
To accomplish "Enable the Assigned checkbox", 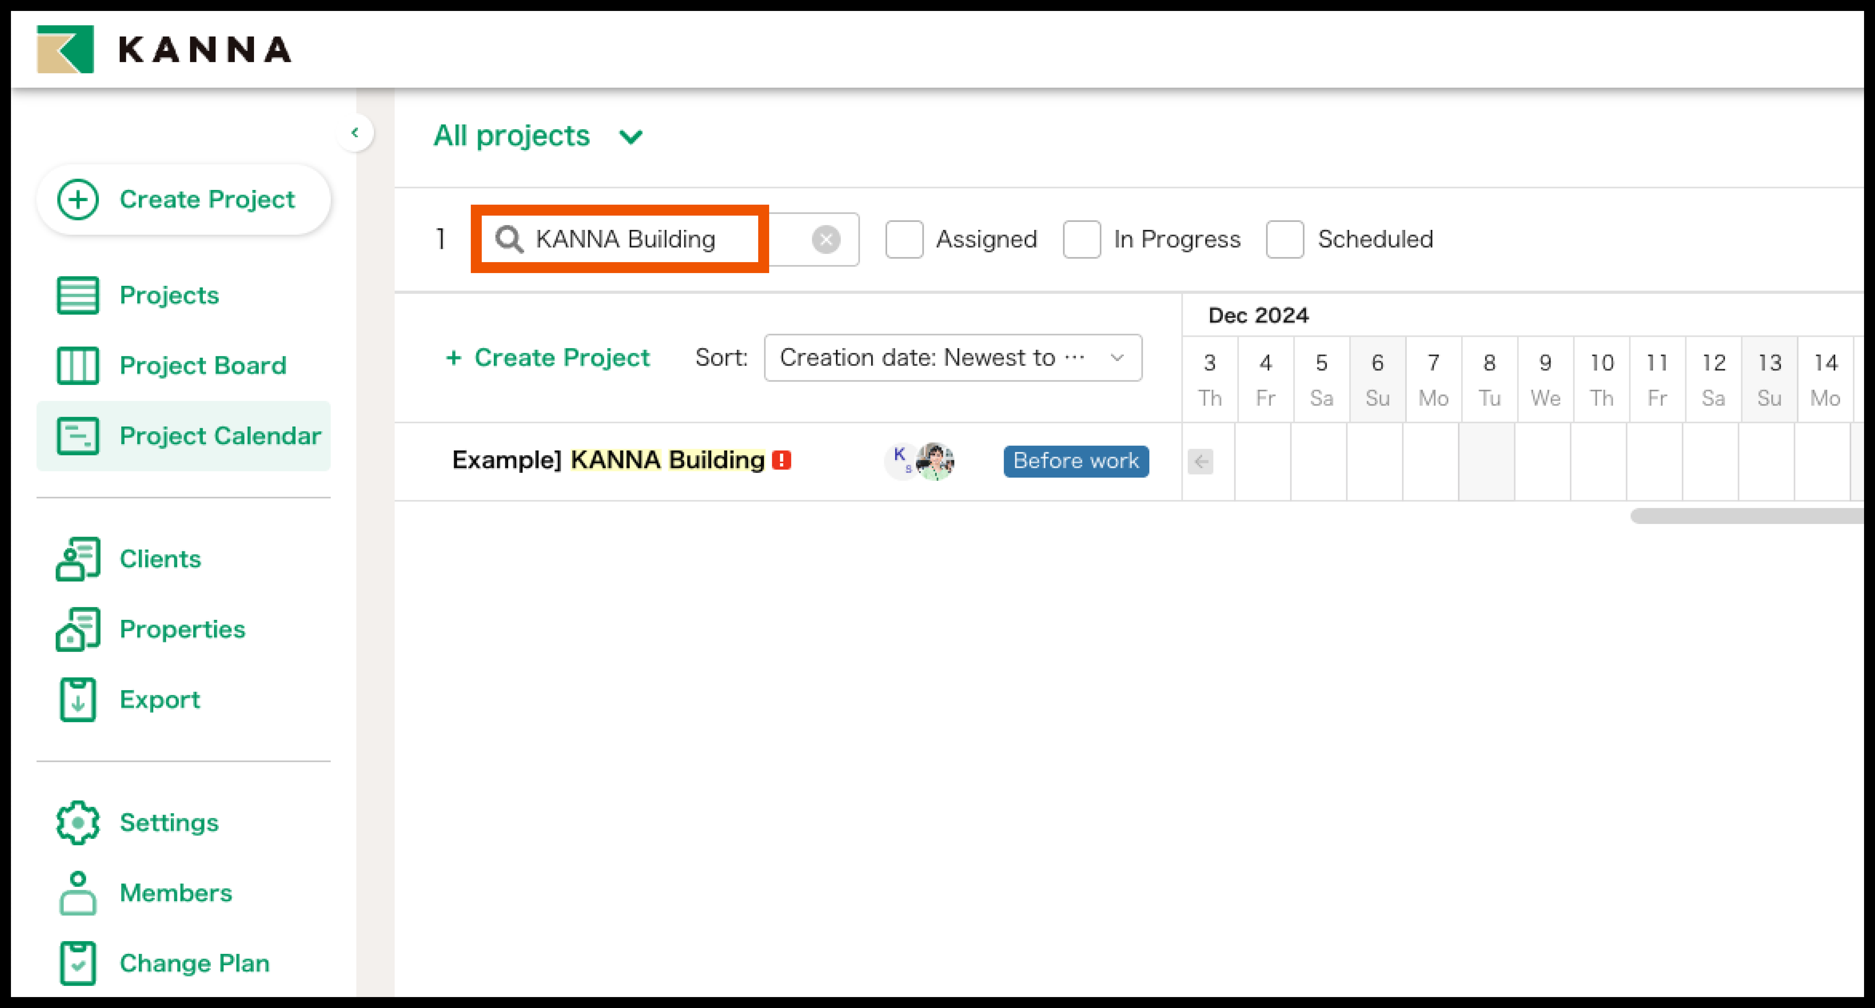I will (x=904, y=239).
